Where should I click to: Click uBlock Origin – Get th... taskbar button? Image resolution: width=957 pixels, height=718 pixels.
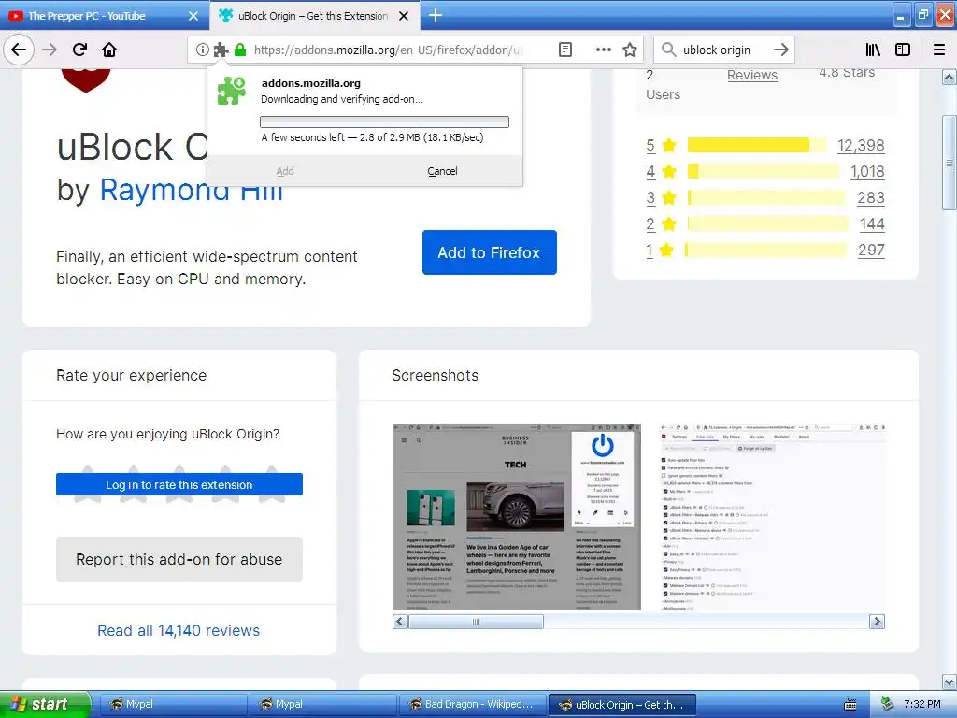[621, 705]
